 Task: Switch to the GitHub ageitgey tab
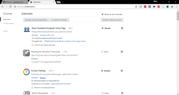[15, 2]
